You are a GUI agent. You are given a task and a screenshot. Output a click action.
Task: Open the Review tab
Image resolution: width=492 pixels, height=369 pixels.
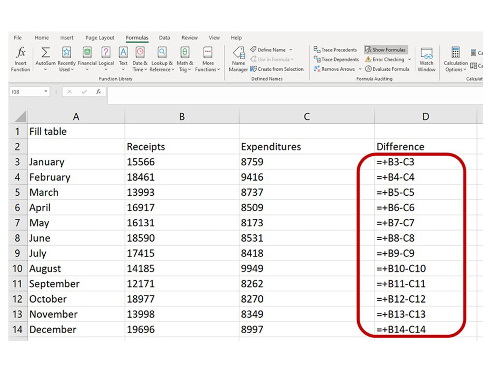pyautogui.click(x=189, y=37)
